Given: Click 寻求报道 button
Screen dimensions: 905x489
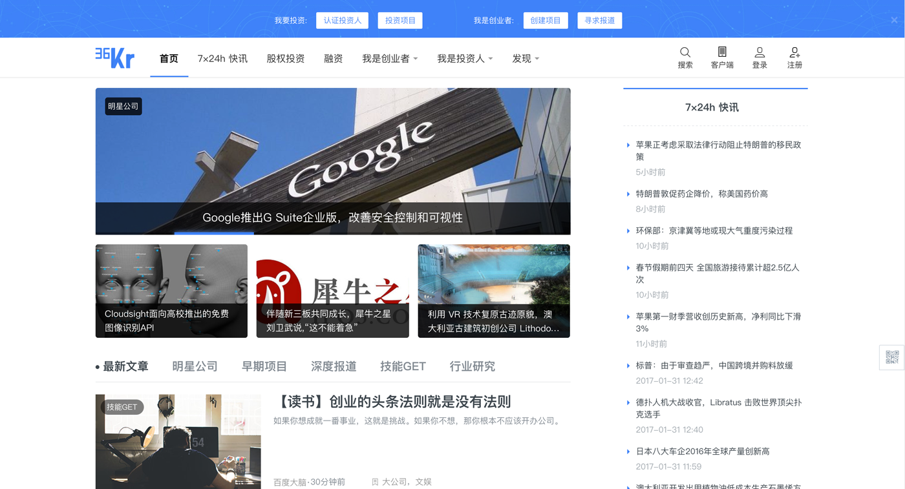Looking at the screenshot, I should coord(600,21).
